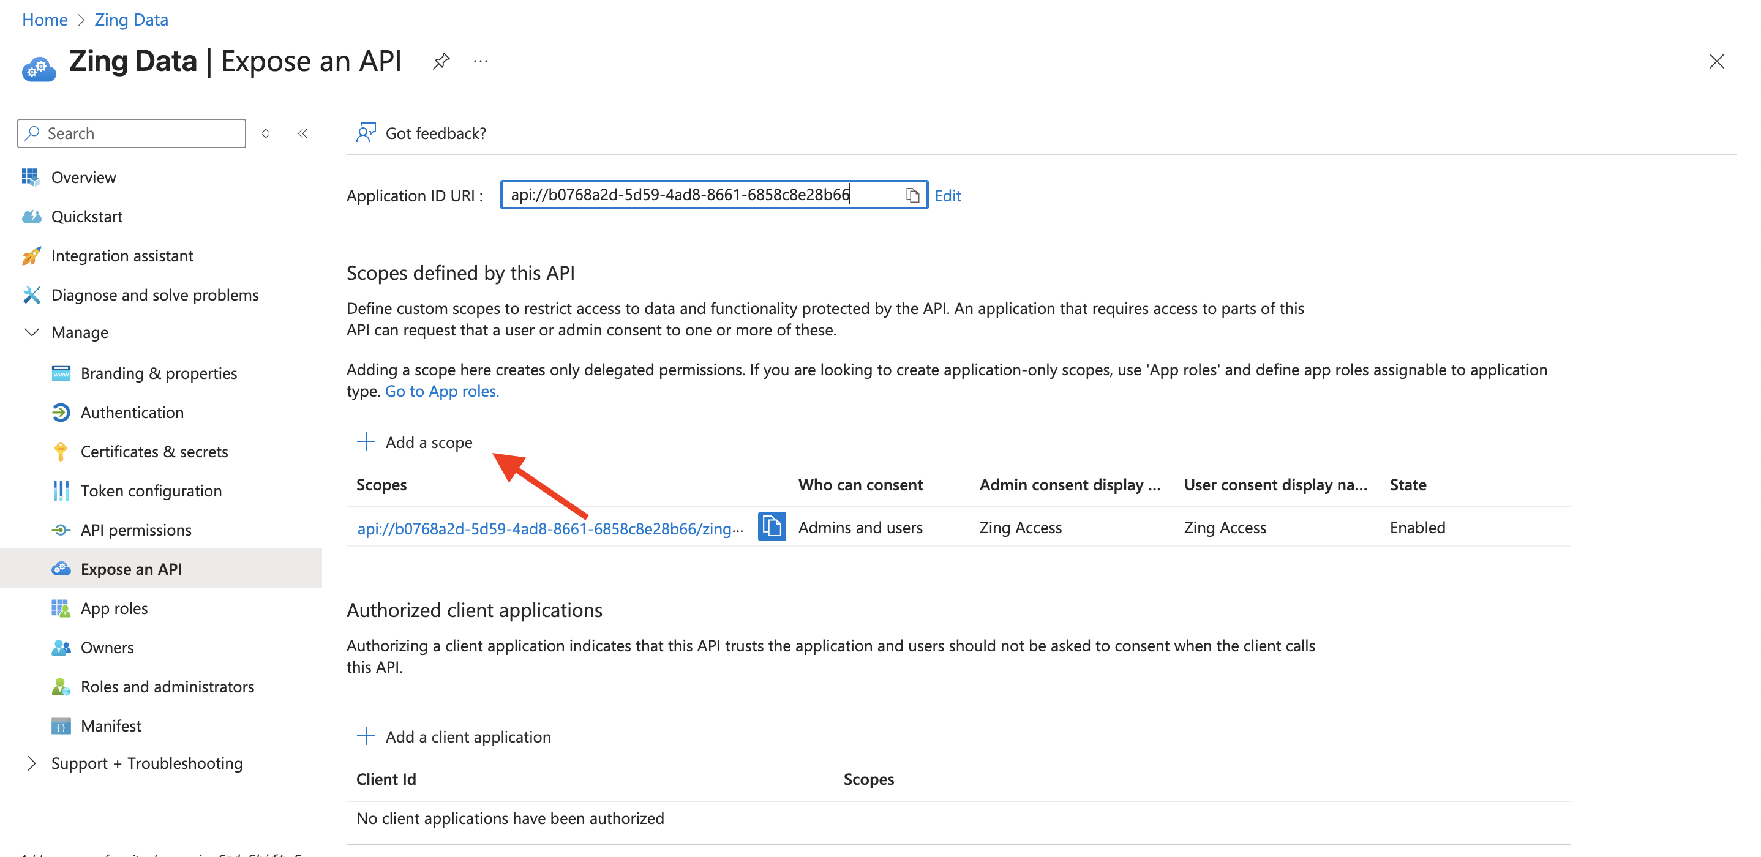Click the Add a client application plus icon
This screenshot has width=1761, height=857.
366,736
